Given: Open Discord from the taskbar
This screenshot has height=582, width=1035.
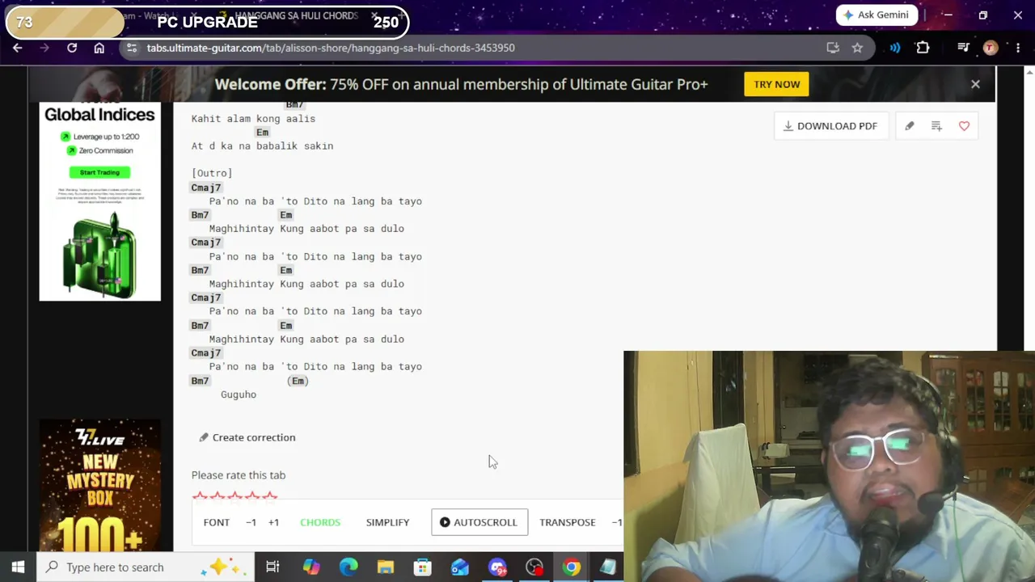Looking at the screenshot, I should click(497, 567).
